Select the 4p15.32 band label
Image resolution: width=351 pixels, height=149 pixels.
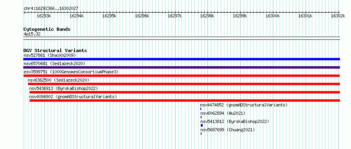[x=32, y=34]
